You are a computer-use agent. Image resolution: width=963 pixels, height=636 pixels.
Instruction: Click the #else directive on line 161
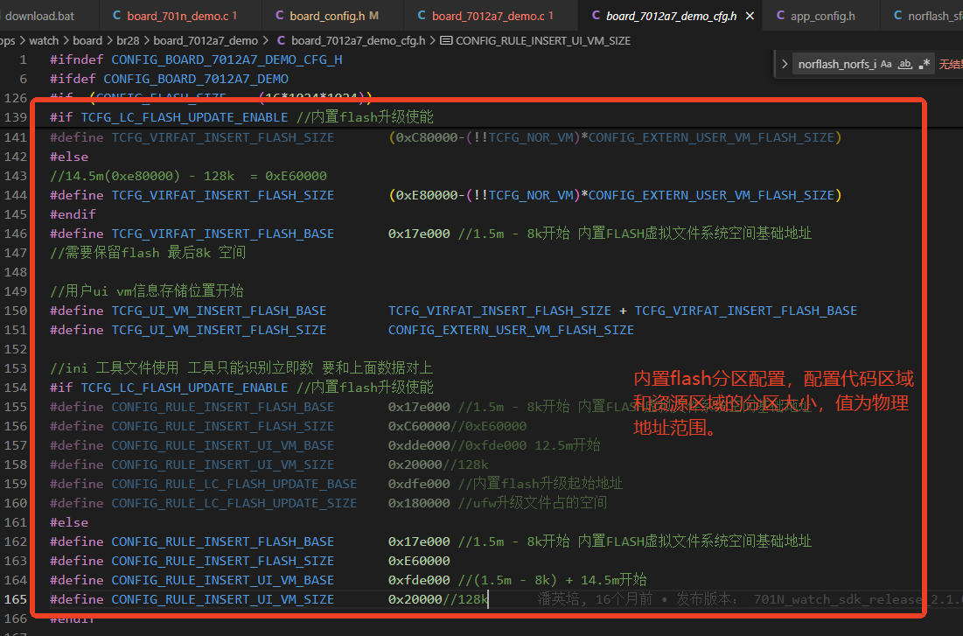[69, 522]
